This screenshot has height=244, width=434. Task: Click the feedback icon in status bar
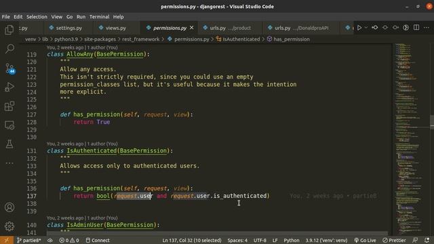point(415,240)
